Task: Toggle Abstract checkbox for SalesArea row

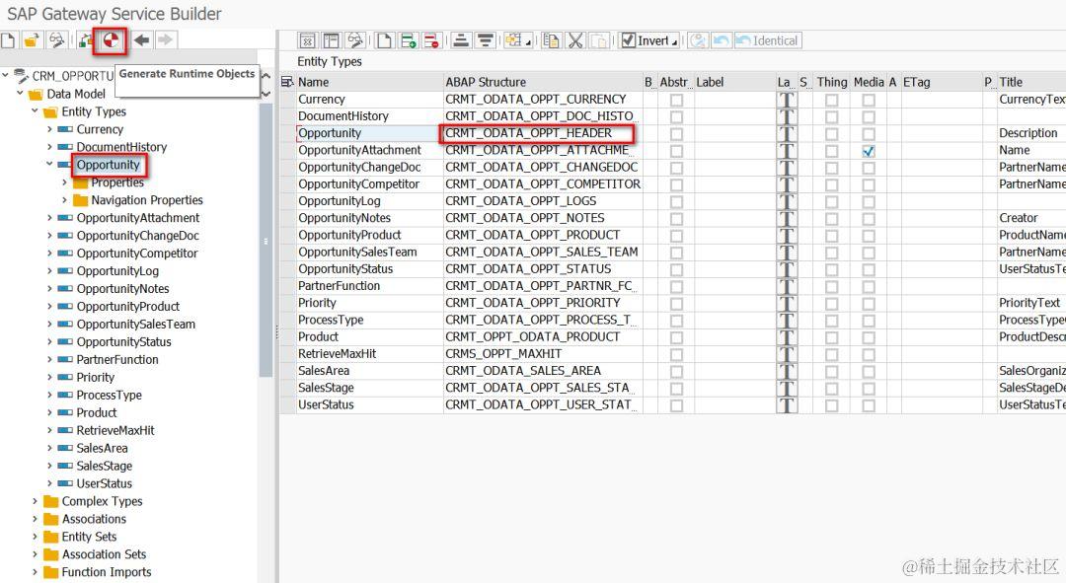Action: pos(676,372)
